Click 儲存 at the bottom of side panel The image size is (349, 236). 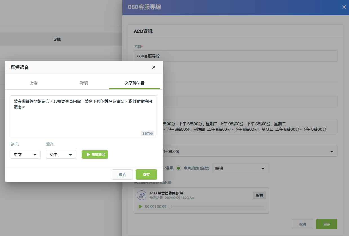[x=327, y=224]
